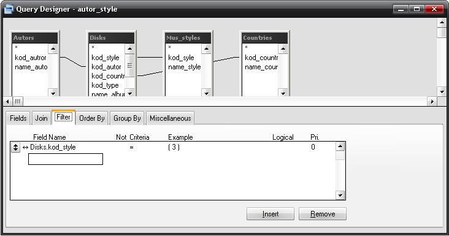The image size is (449, 236).
Task: Minimize the Query Designer window
Action: click(401, 9)
